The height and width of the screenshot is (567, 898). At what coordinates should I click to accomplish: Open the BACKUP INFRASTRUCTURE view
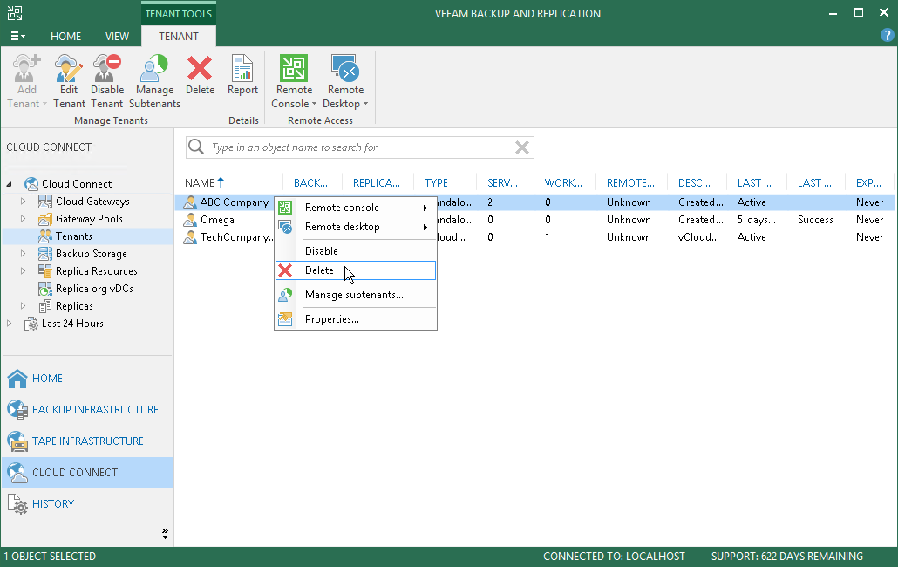pos(87,409)
